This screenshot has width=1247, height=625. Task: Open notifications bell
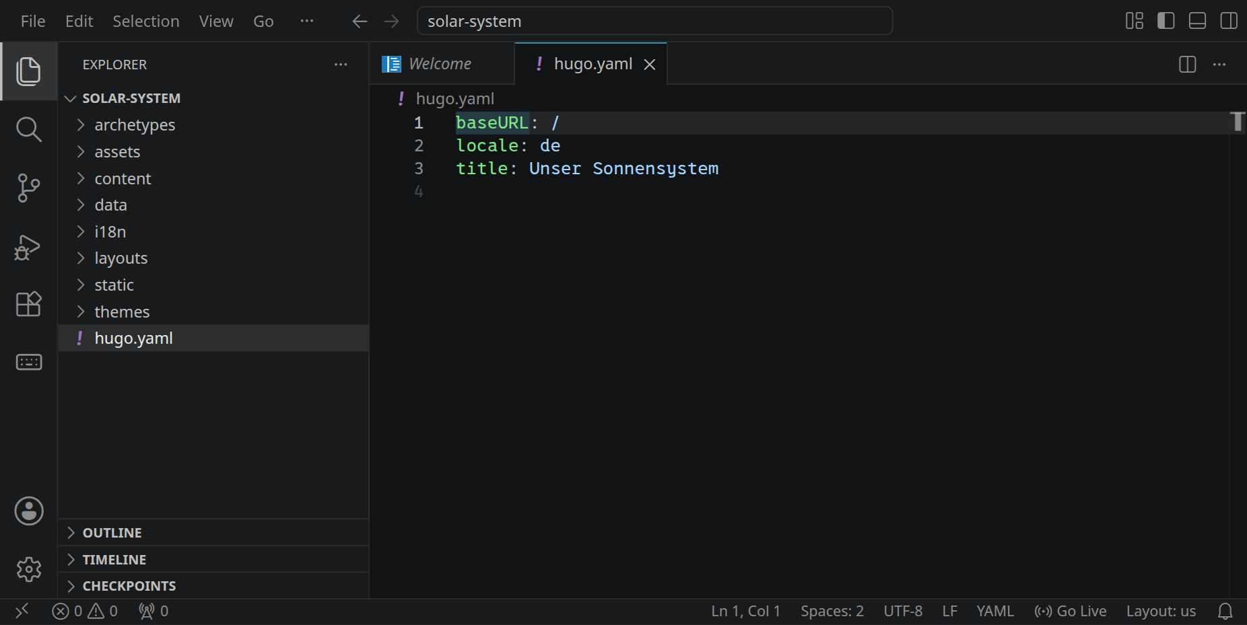click(1225, 611)
